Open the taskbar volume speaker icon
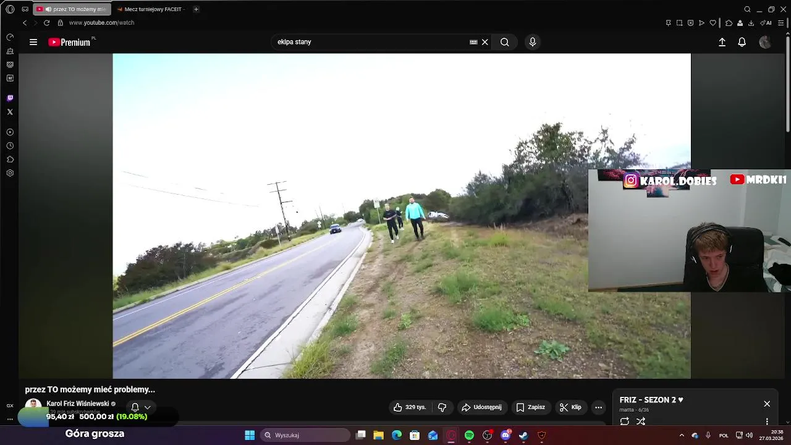This screenshot has height=445, width=791. 749,435
